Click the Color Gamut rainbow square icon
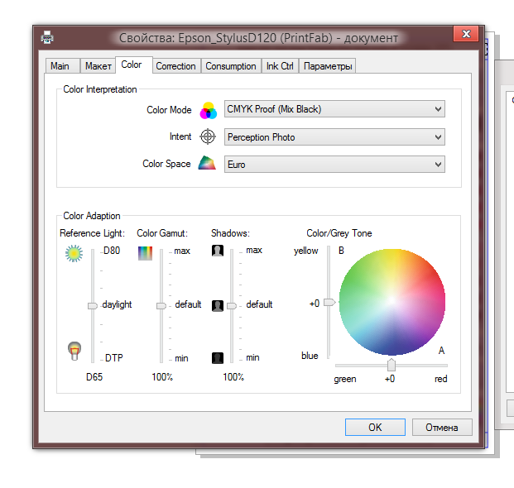 tap(145, 253)
